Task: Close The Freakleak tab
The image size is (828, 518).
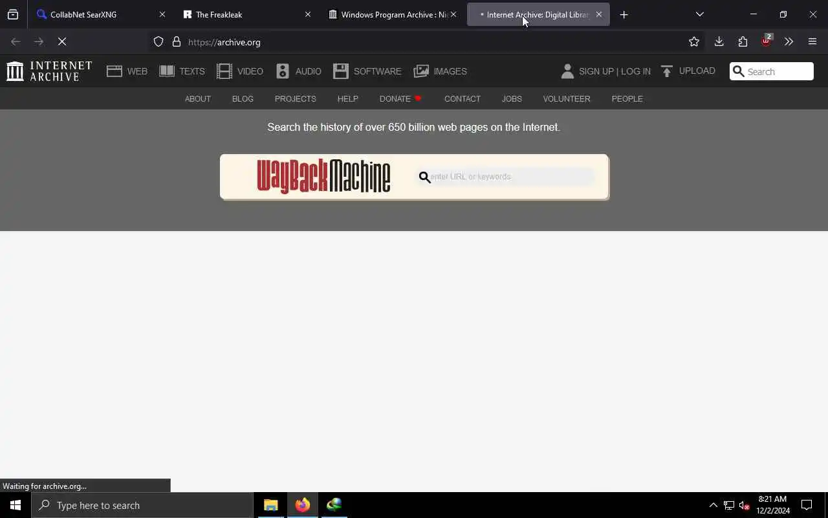Action: point(308,14)
